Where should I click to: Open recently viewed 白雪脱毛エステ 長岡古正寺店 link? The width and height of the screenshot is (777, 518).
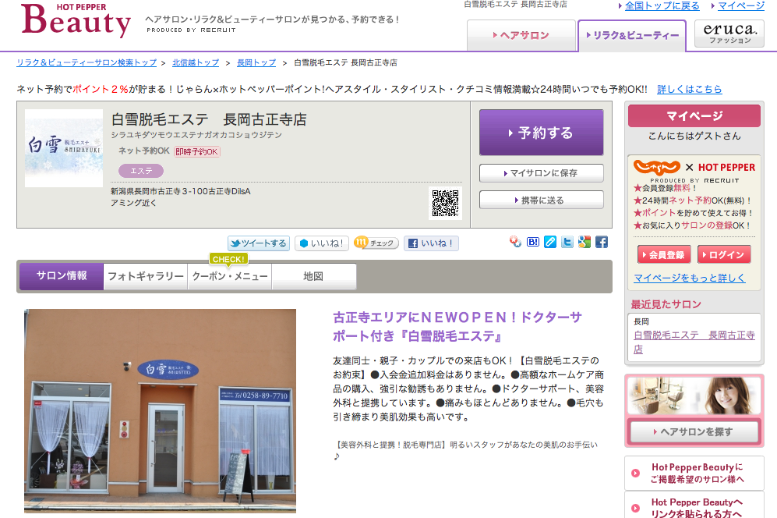[694, 342]
